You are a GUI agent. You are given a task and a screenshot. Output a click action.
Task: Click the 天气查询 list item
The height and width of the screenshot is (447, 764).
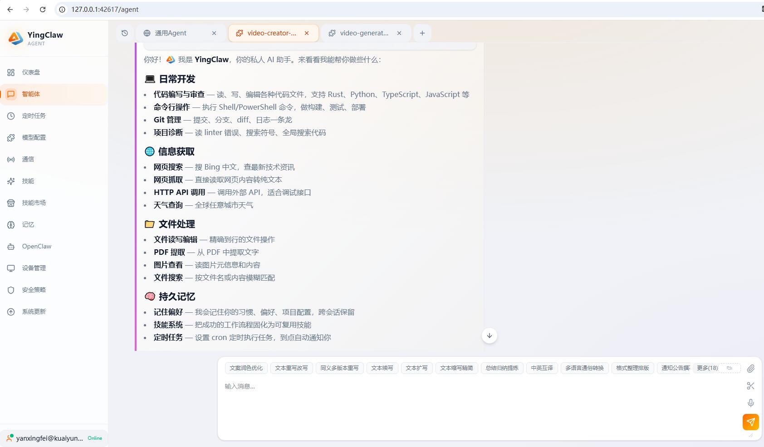coord(203,205)
